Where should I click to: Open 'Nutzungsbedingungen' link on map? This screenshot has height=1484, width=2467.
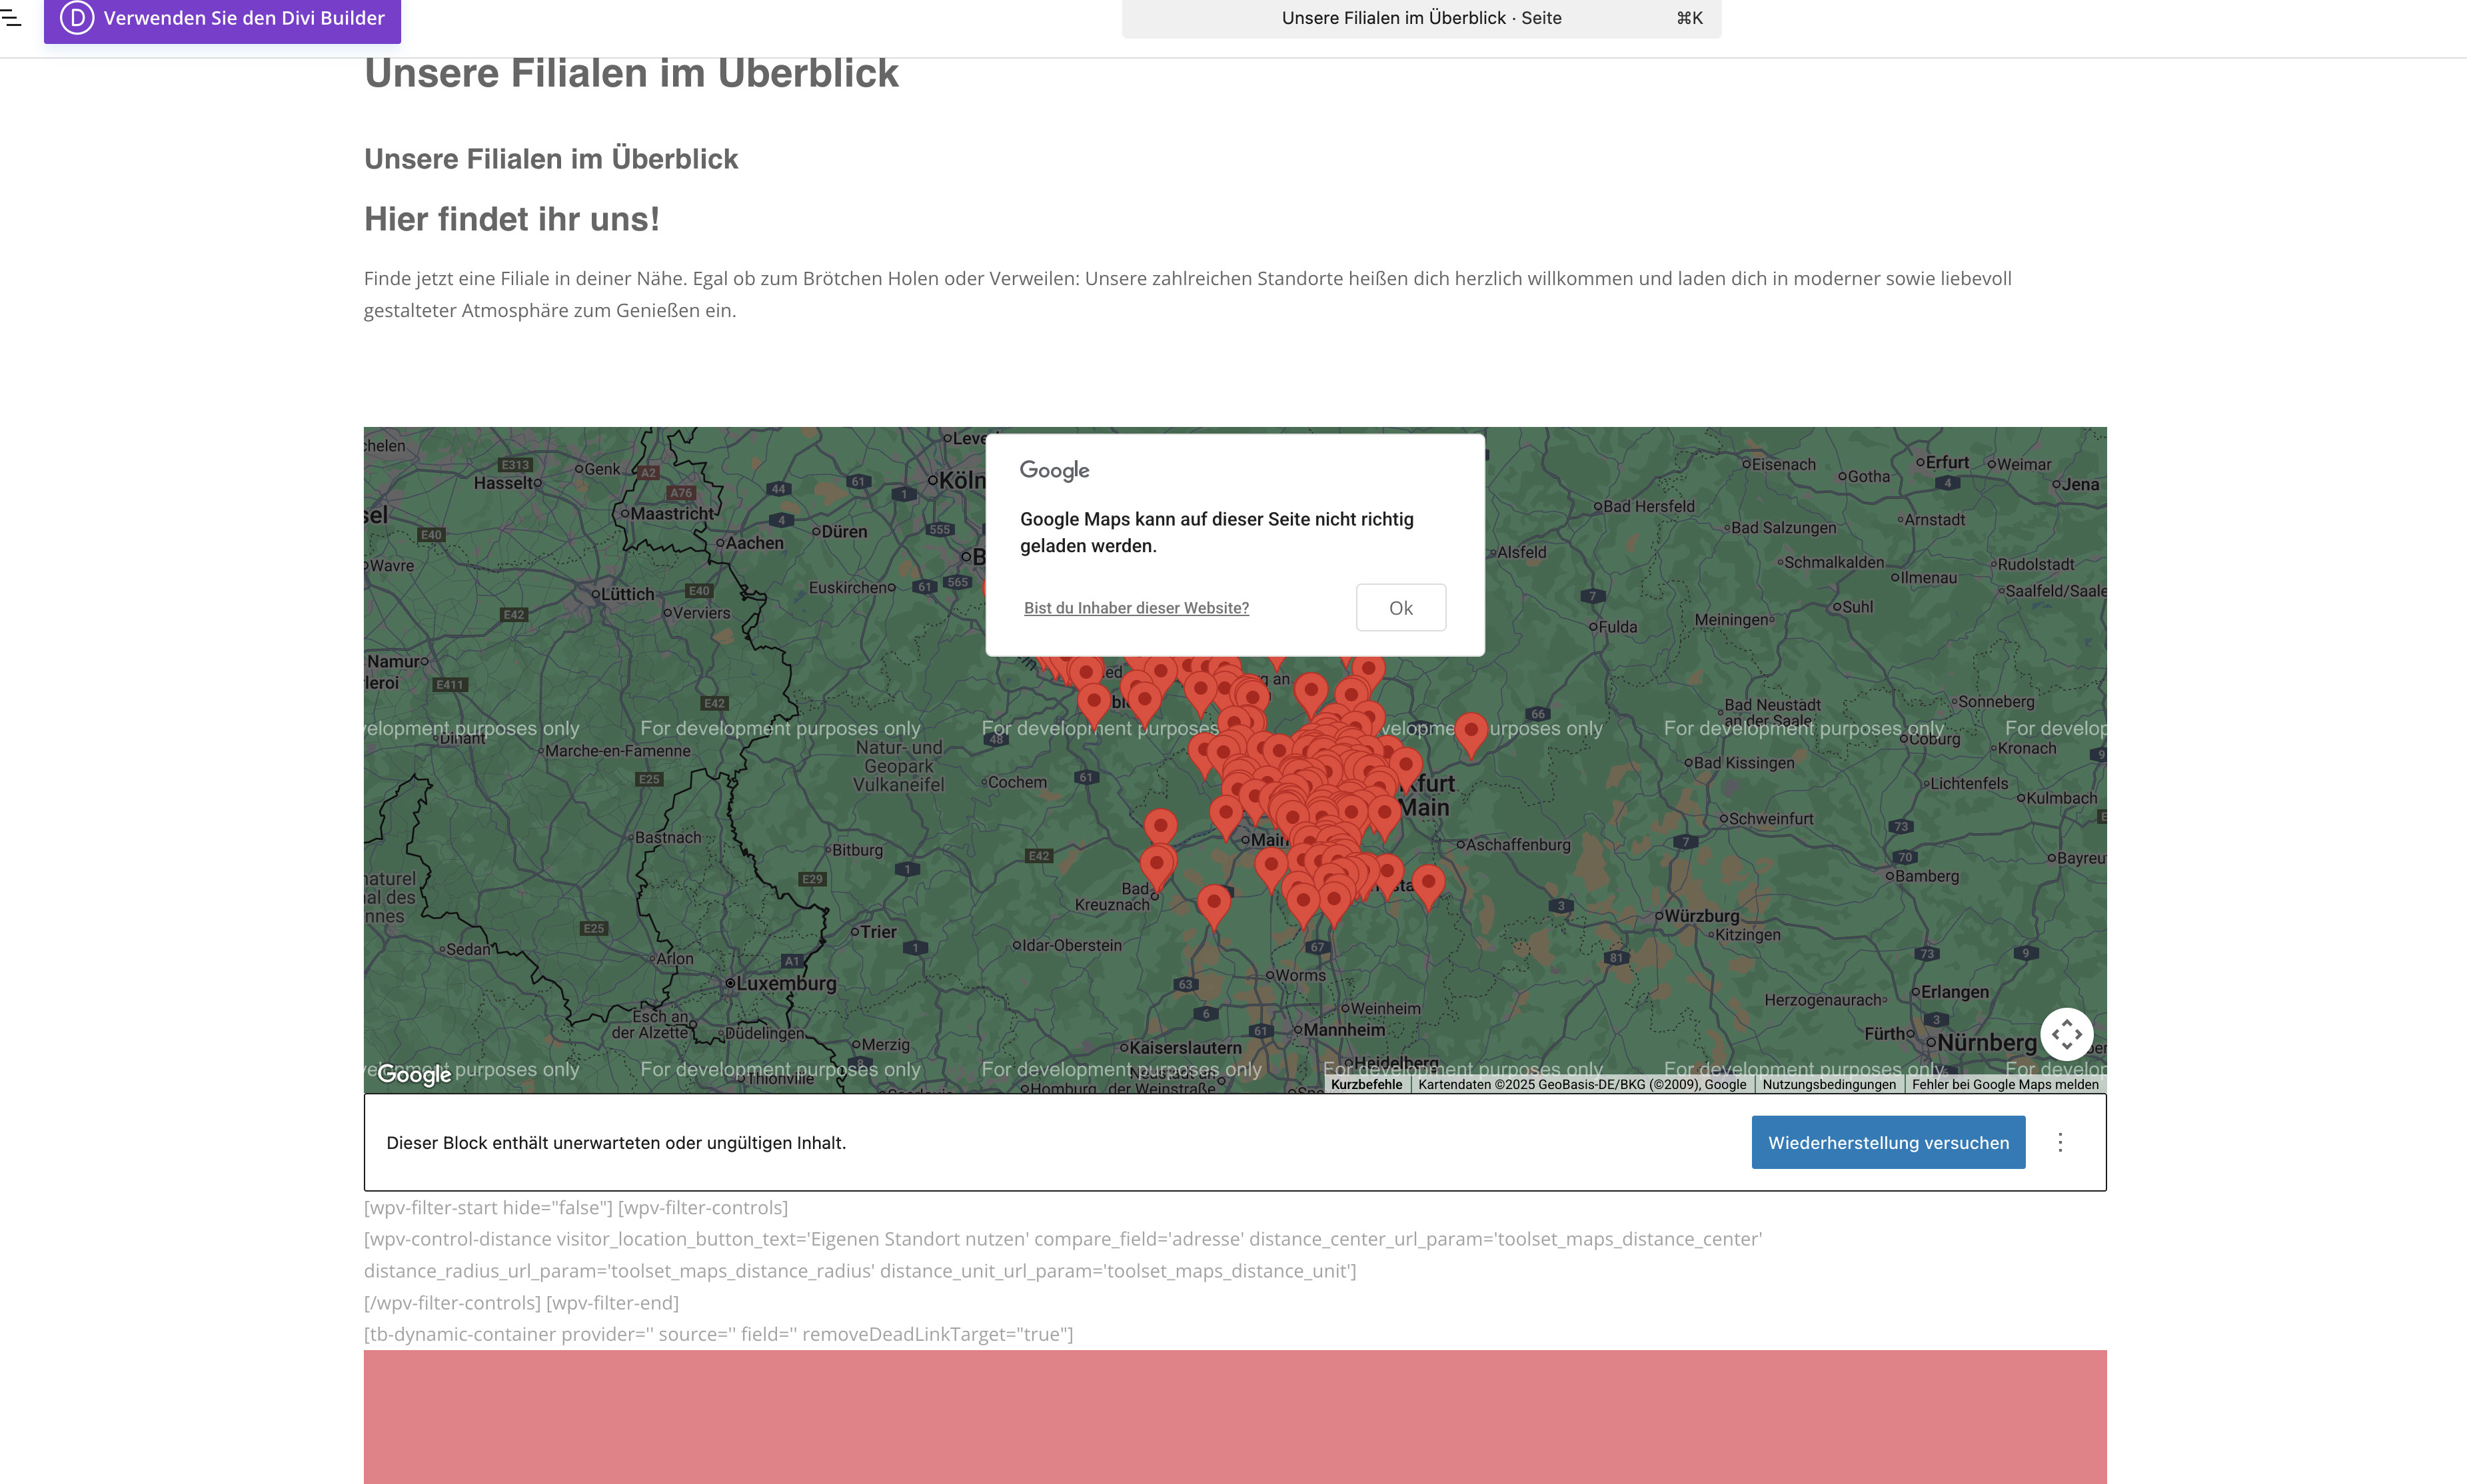point(1829,1084)
